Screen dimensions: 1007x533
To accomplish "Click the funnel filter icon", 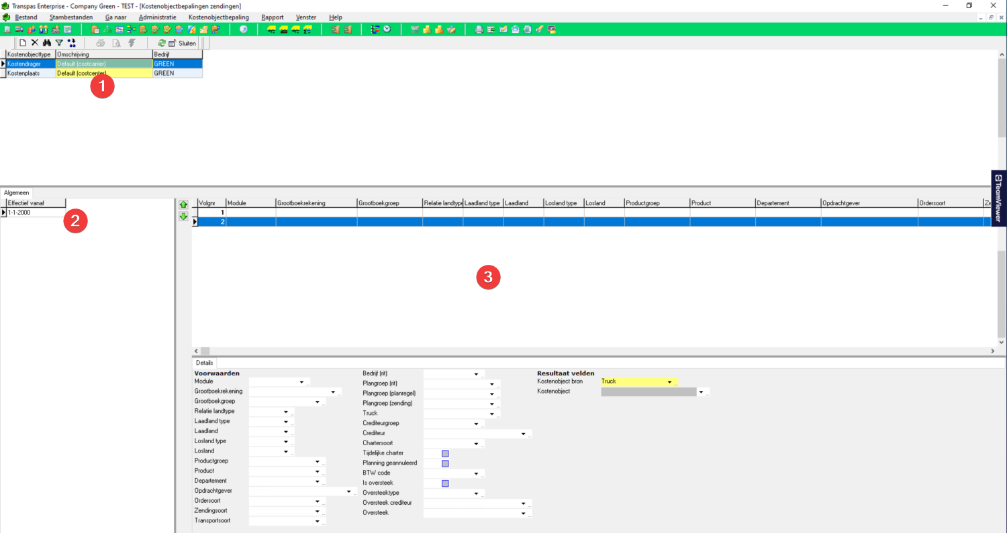I will [x=59, y=43].
